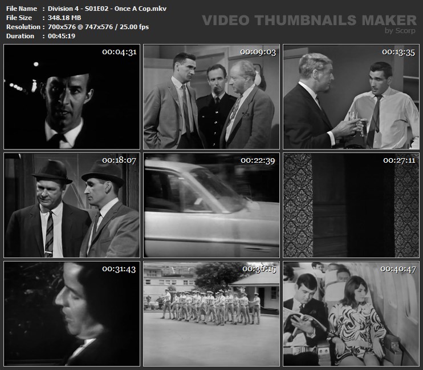Viewport: 423px width, 370px height.
Task: Click the airplane cabin thumbnail at 00:40:47
Action: tap(351, 314)
